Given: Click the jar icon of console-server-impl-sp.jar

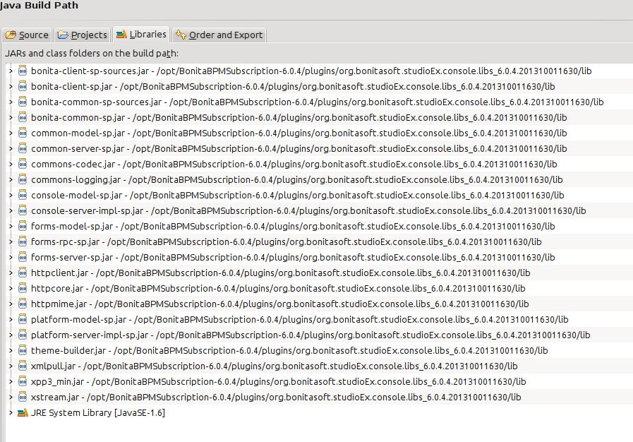Looking at the screenshot, I should click(23, 210).
